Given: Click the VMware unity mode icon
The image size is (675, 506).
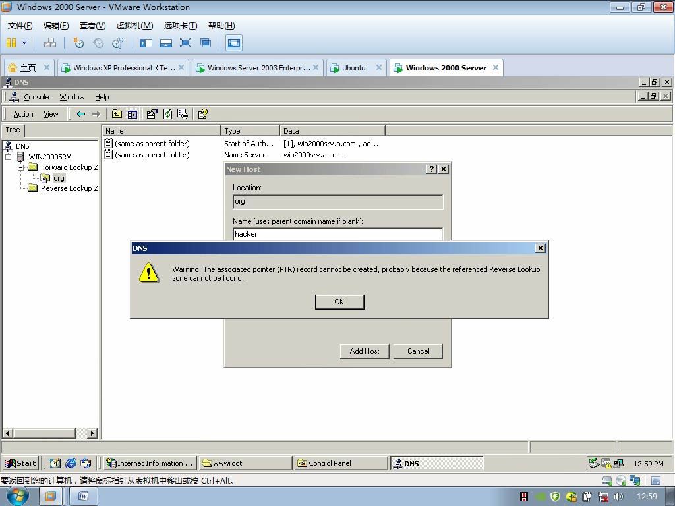Looking at the screenshot, I should pos(206,43).
